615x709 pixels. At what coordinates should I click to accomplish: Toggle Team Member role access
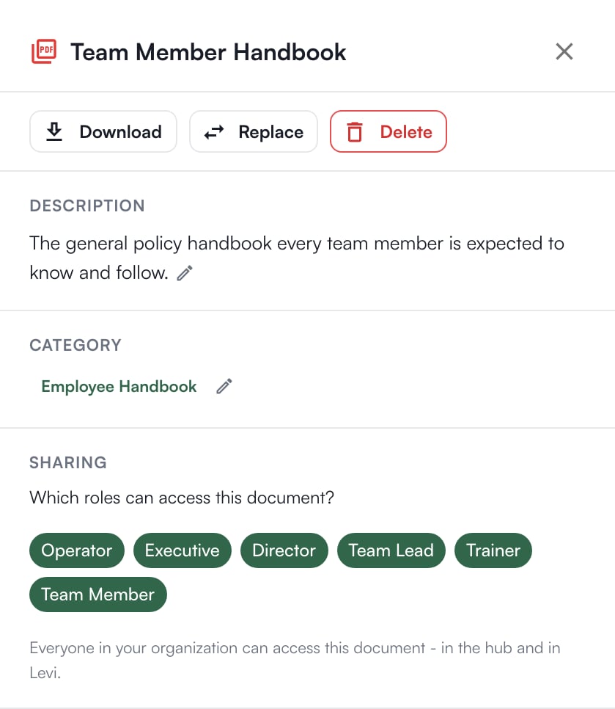tap(98, 595)
